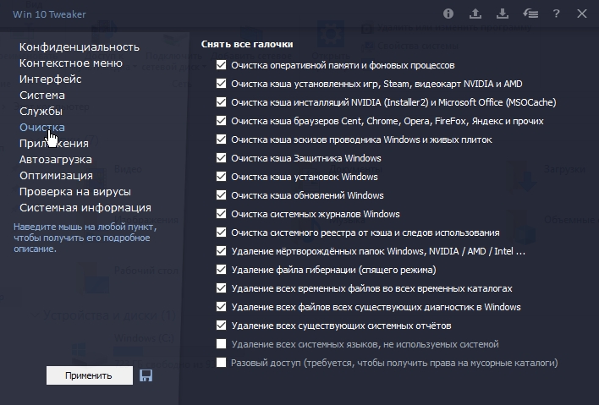Screen dimensions: 599x405
Task: Uncheck Очистка оперативной памяти и фоновых процессов
Action: pos(221,65)
